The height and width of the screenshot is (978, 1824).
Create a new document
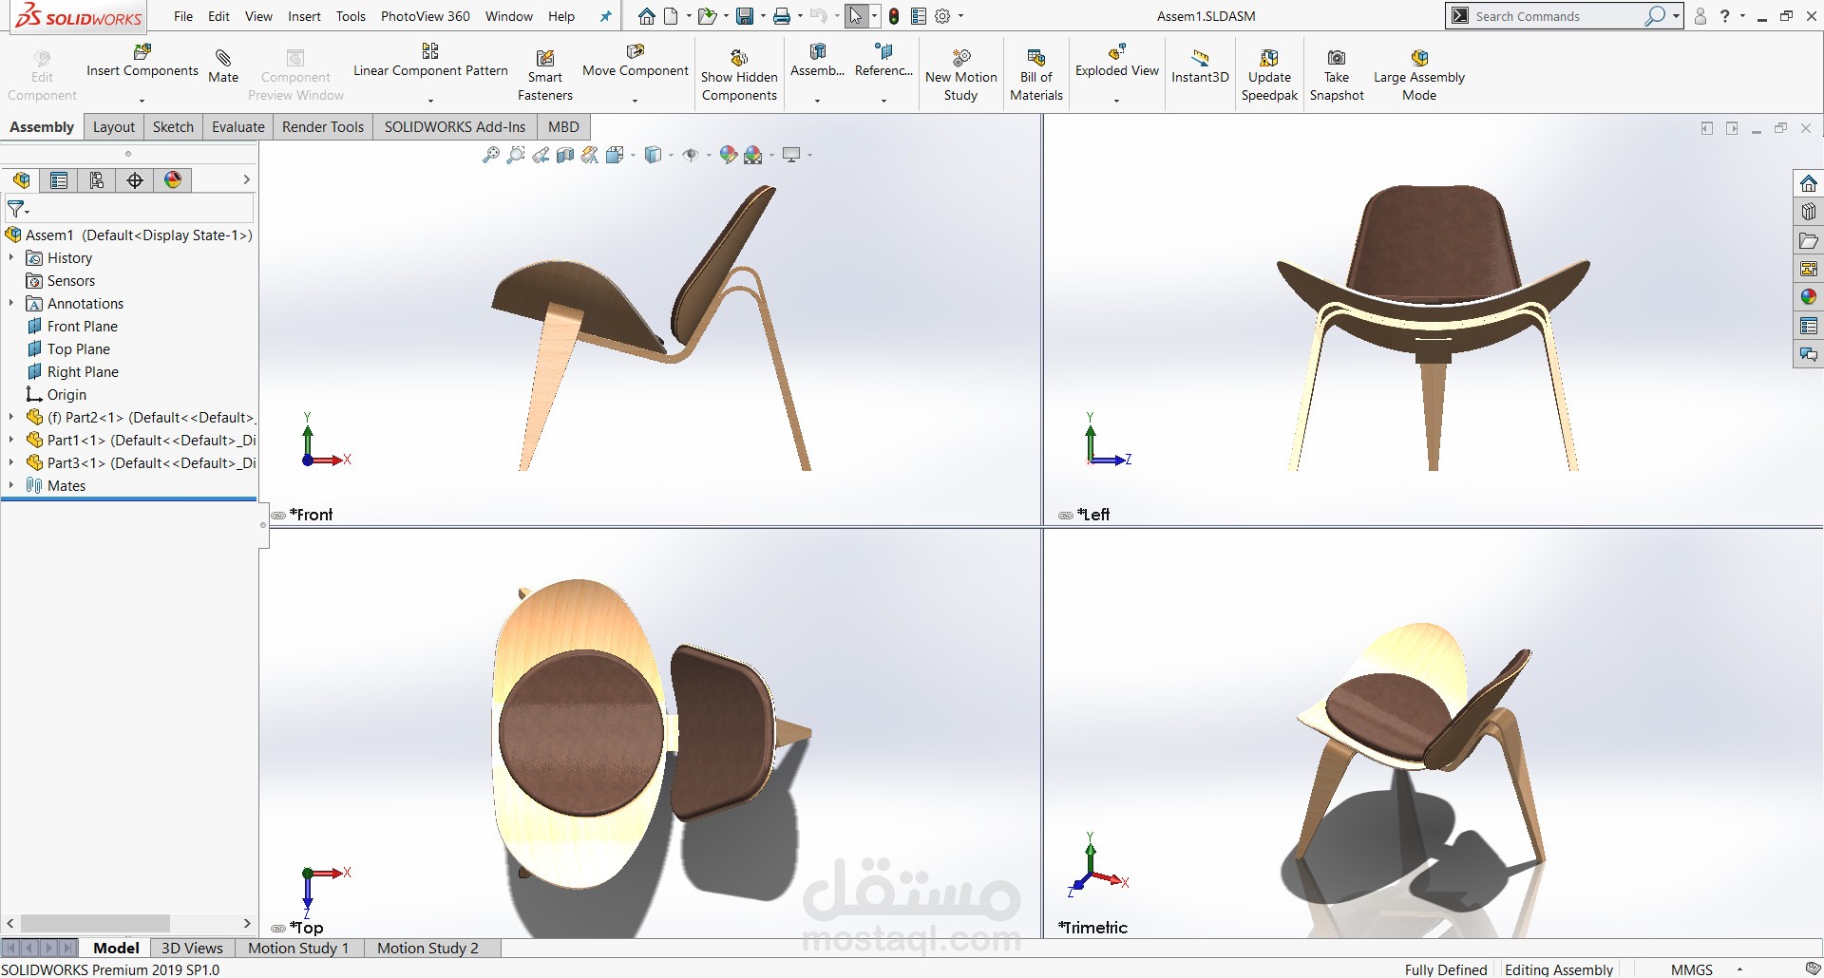tap(672, 16)
